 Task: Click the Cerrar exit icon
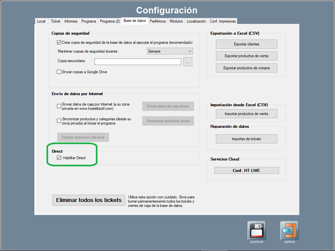coord(289,230)
